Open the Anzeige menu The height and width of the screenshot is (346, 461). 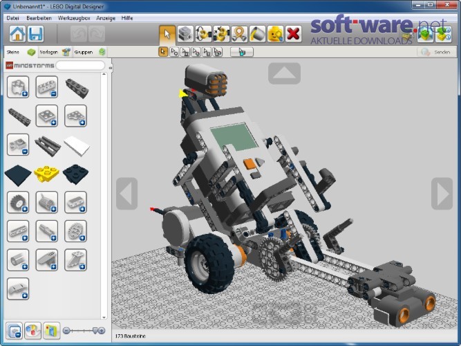(x=106, y=18)
